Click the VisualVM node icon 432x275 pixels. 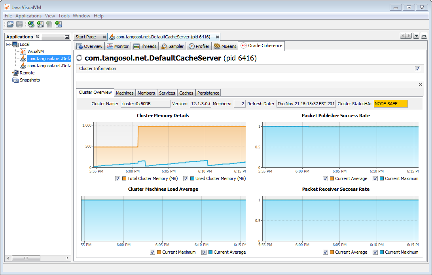click(x=23, y=51)
